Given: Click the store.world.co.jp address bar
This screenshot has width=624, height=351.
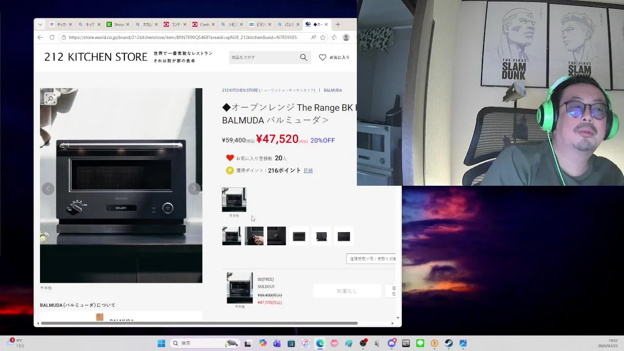Looking at the screenshot, I should [x=183, y=38].
